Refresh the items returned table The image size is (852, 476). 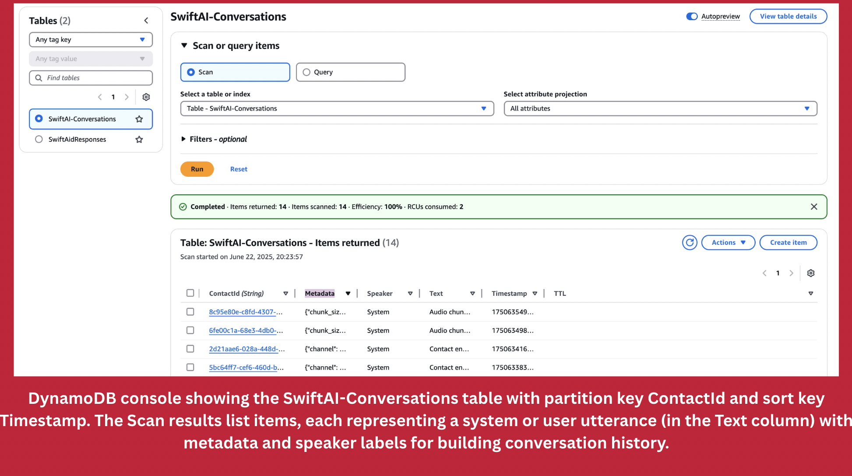click(x=690, y=242)
